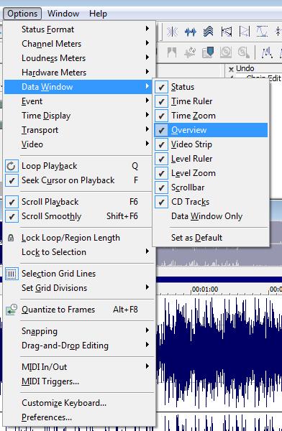Expand the MIDI In/Out submenu
The height and width of the screenshot is (431, 282).
[x=78, y=367]
